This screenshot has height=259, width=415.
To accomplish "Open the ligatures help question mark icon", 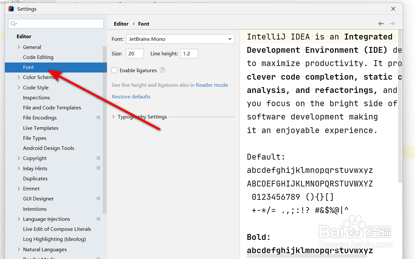I will (x=162, y=70).
